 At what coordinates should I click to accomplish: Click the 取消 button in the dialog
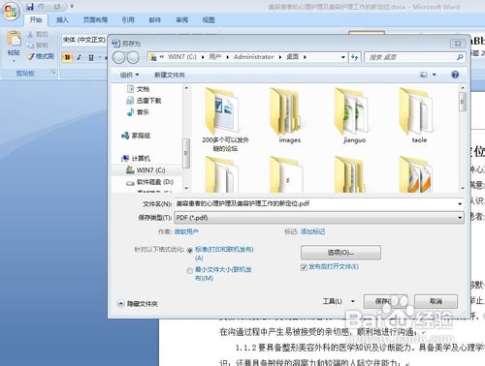(436, 301)
